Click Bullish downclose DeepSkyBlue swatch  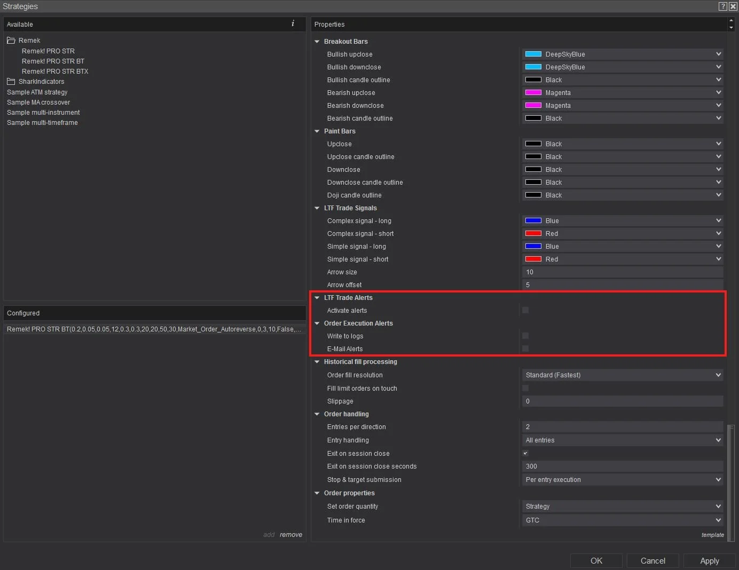(533, 67)
